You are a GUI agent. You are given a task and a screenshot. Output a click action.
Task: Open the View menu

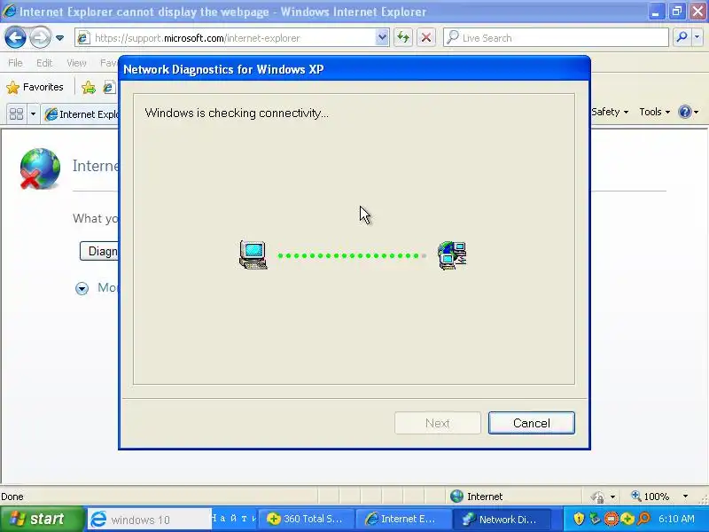pyautogui.click(x=76, y=63)
